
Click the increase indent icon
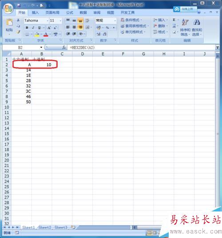[74, 34]
